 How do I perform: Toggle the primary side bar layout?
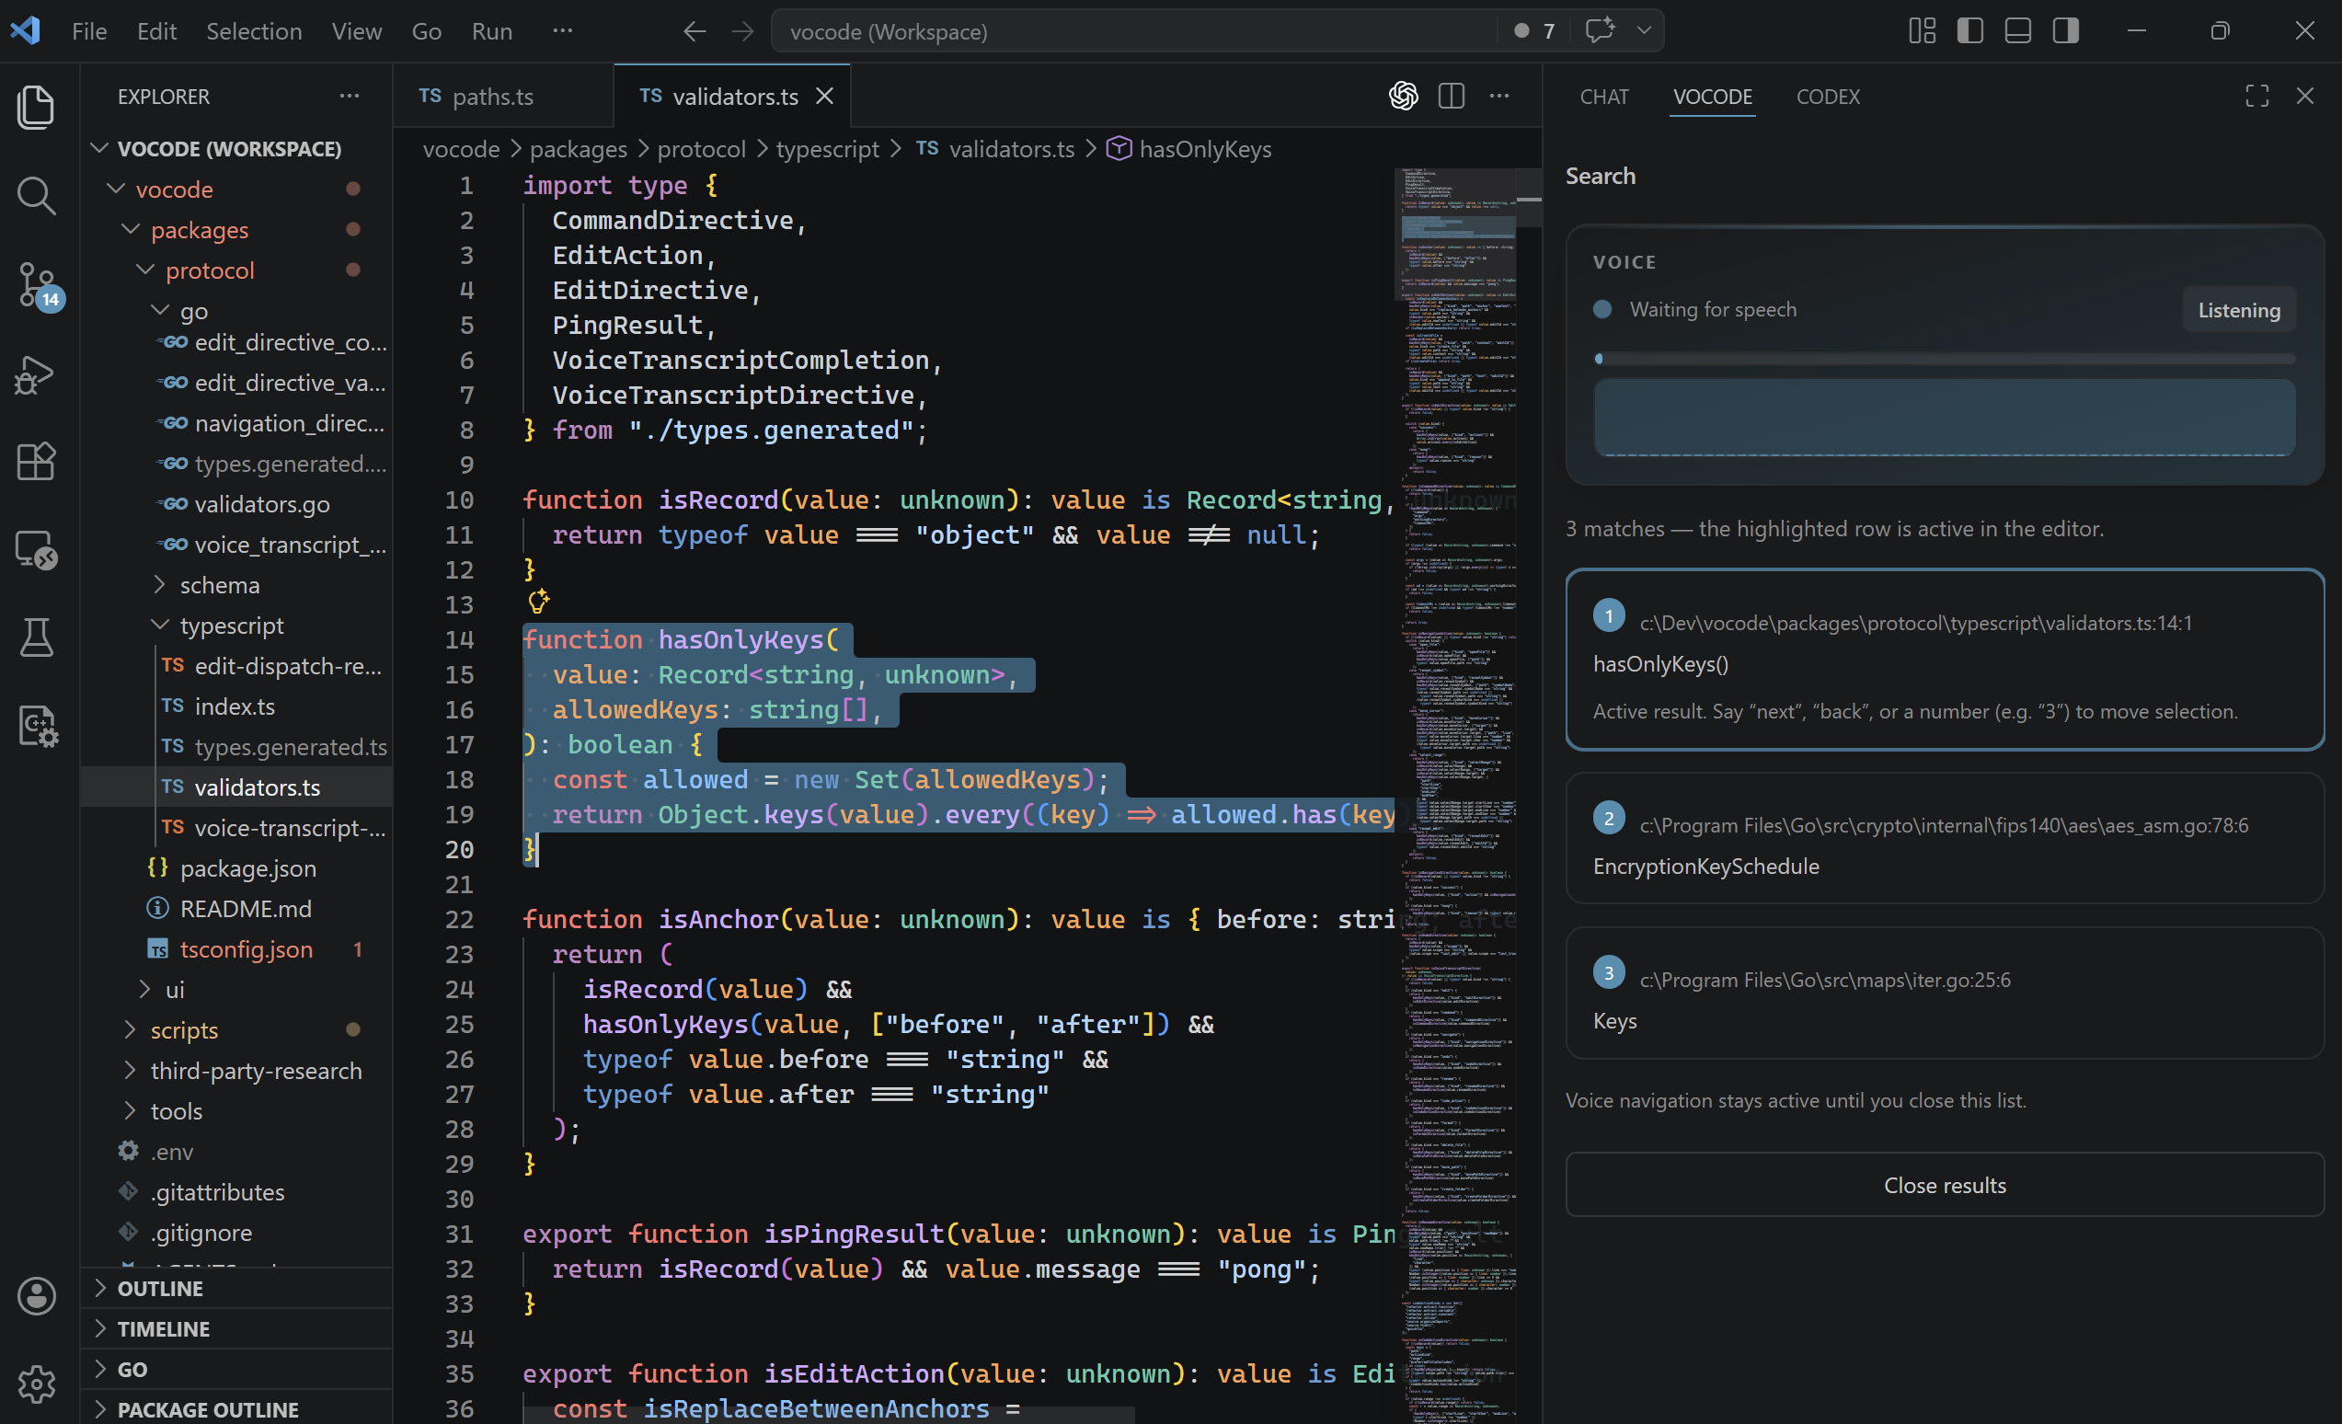(1969, 31)
